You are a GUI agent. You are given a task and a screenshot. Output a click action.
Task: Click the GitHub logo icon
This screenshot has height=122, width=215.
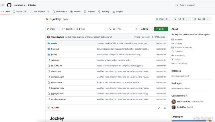pos(9,5)
